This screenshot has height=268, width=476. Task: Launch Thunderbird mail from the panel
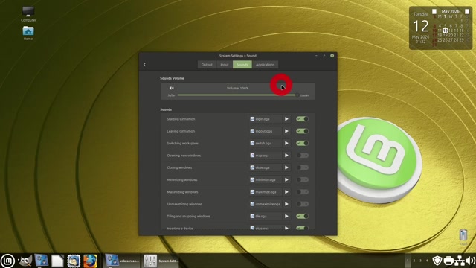tap(74, 261)
